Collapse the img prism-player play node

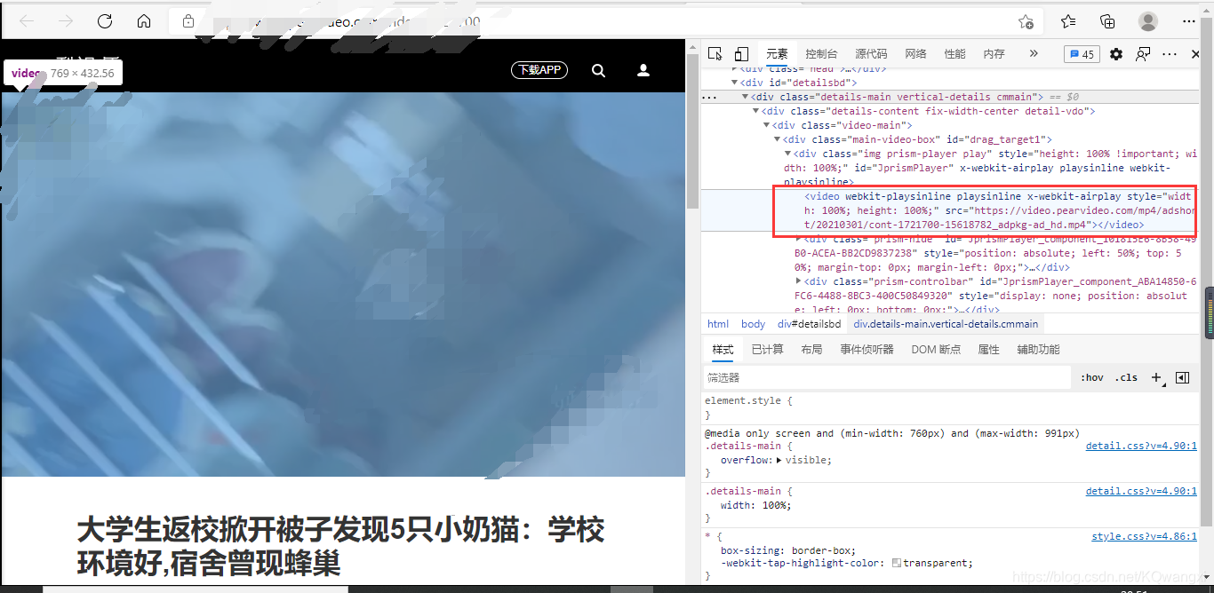[788, 154]
